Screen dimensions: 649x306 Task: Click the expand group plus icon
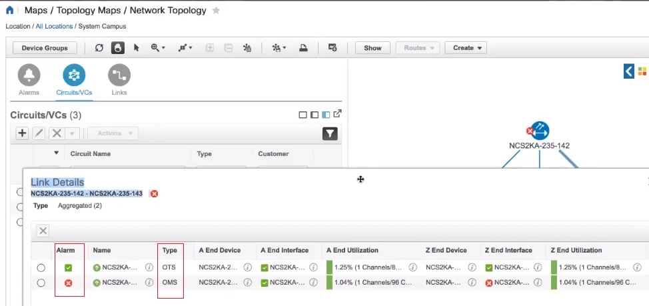click(210, 48)
